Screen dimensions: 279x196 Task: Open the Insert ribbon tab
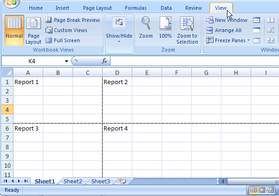[x=62, y=8]
